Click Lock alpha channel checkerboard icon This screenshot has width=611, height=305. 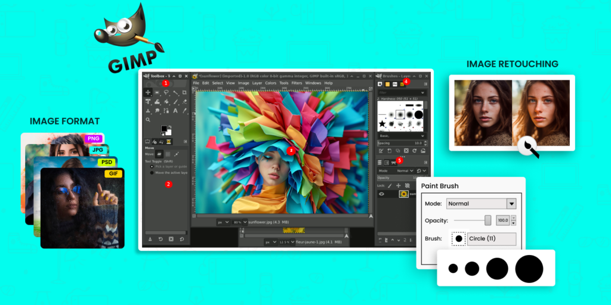(407, 186)
